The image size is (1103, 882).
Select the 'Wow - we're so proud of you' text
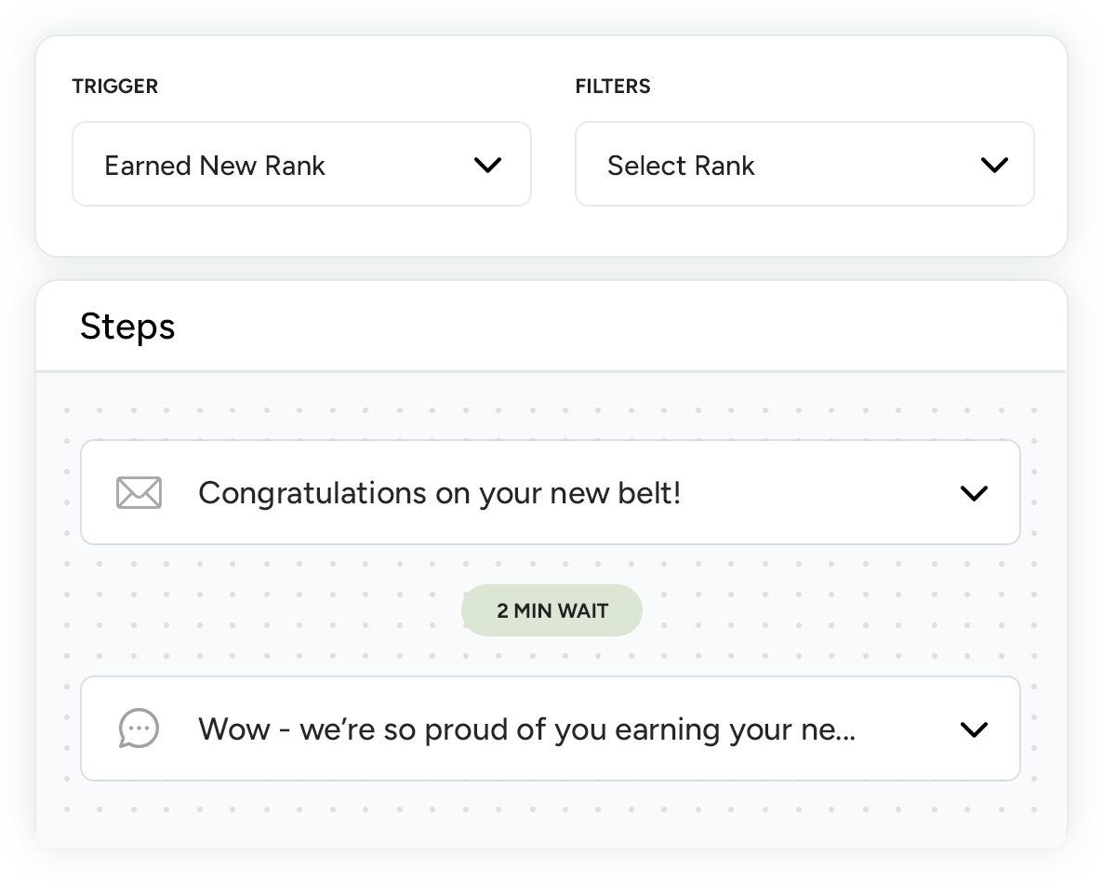coord(526,729)
